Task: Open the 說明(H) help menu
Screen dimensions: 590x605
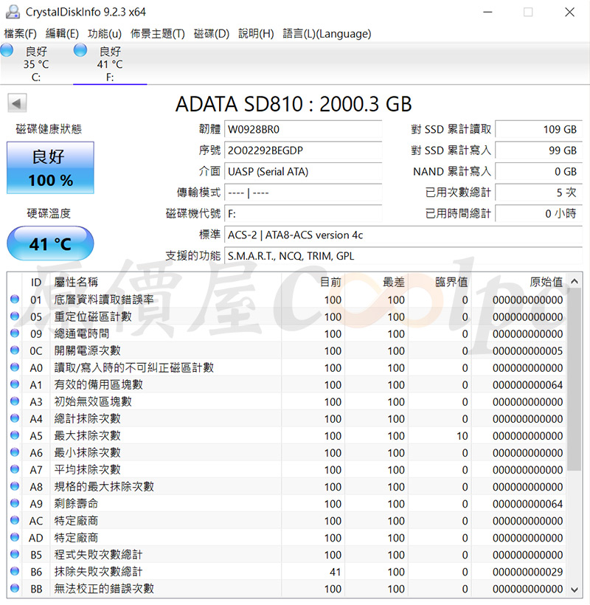Action: pos(256,33)
